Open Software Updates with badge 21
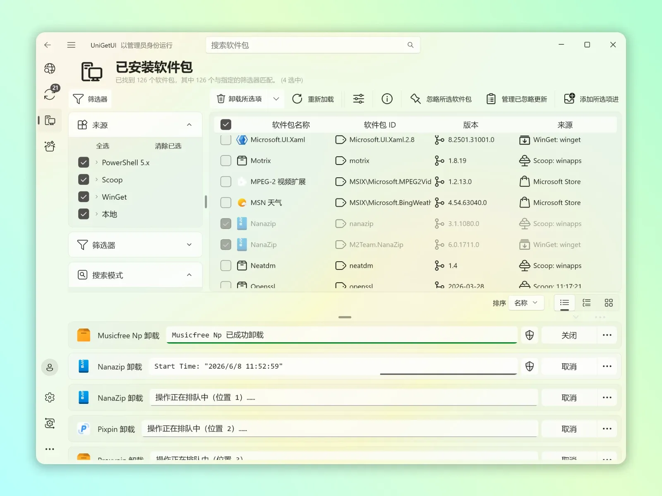This screenshot has height=496, width=662. point(50,94)
